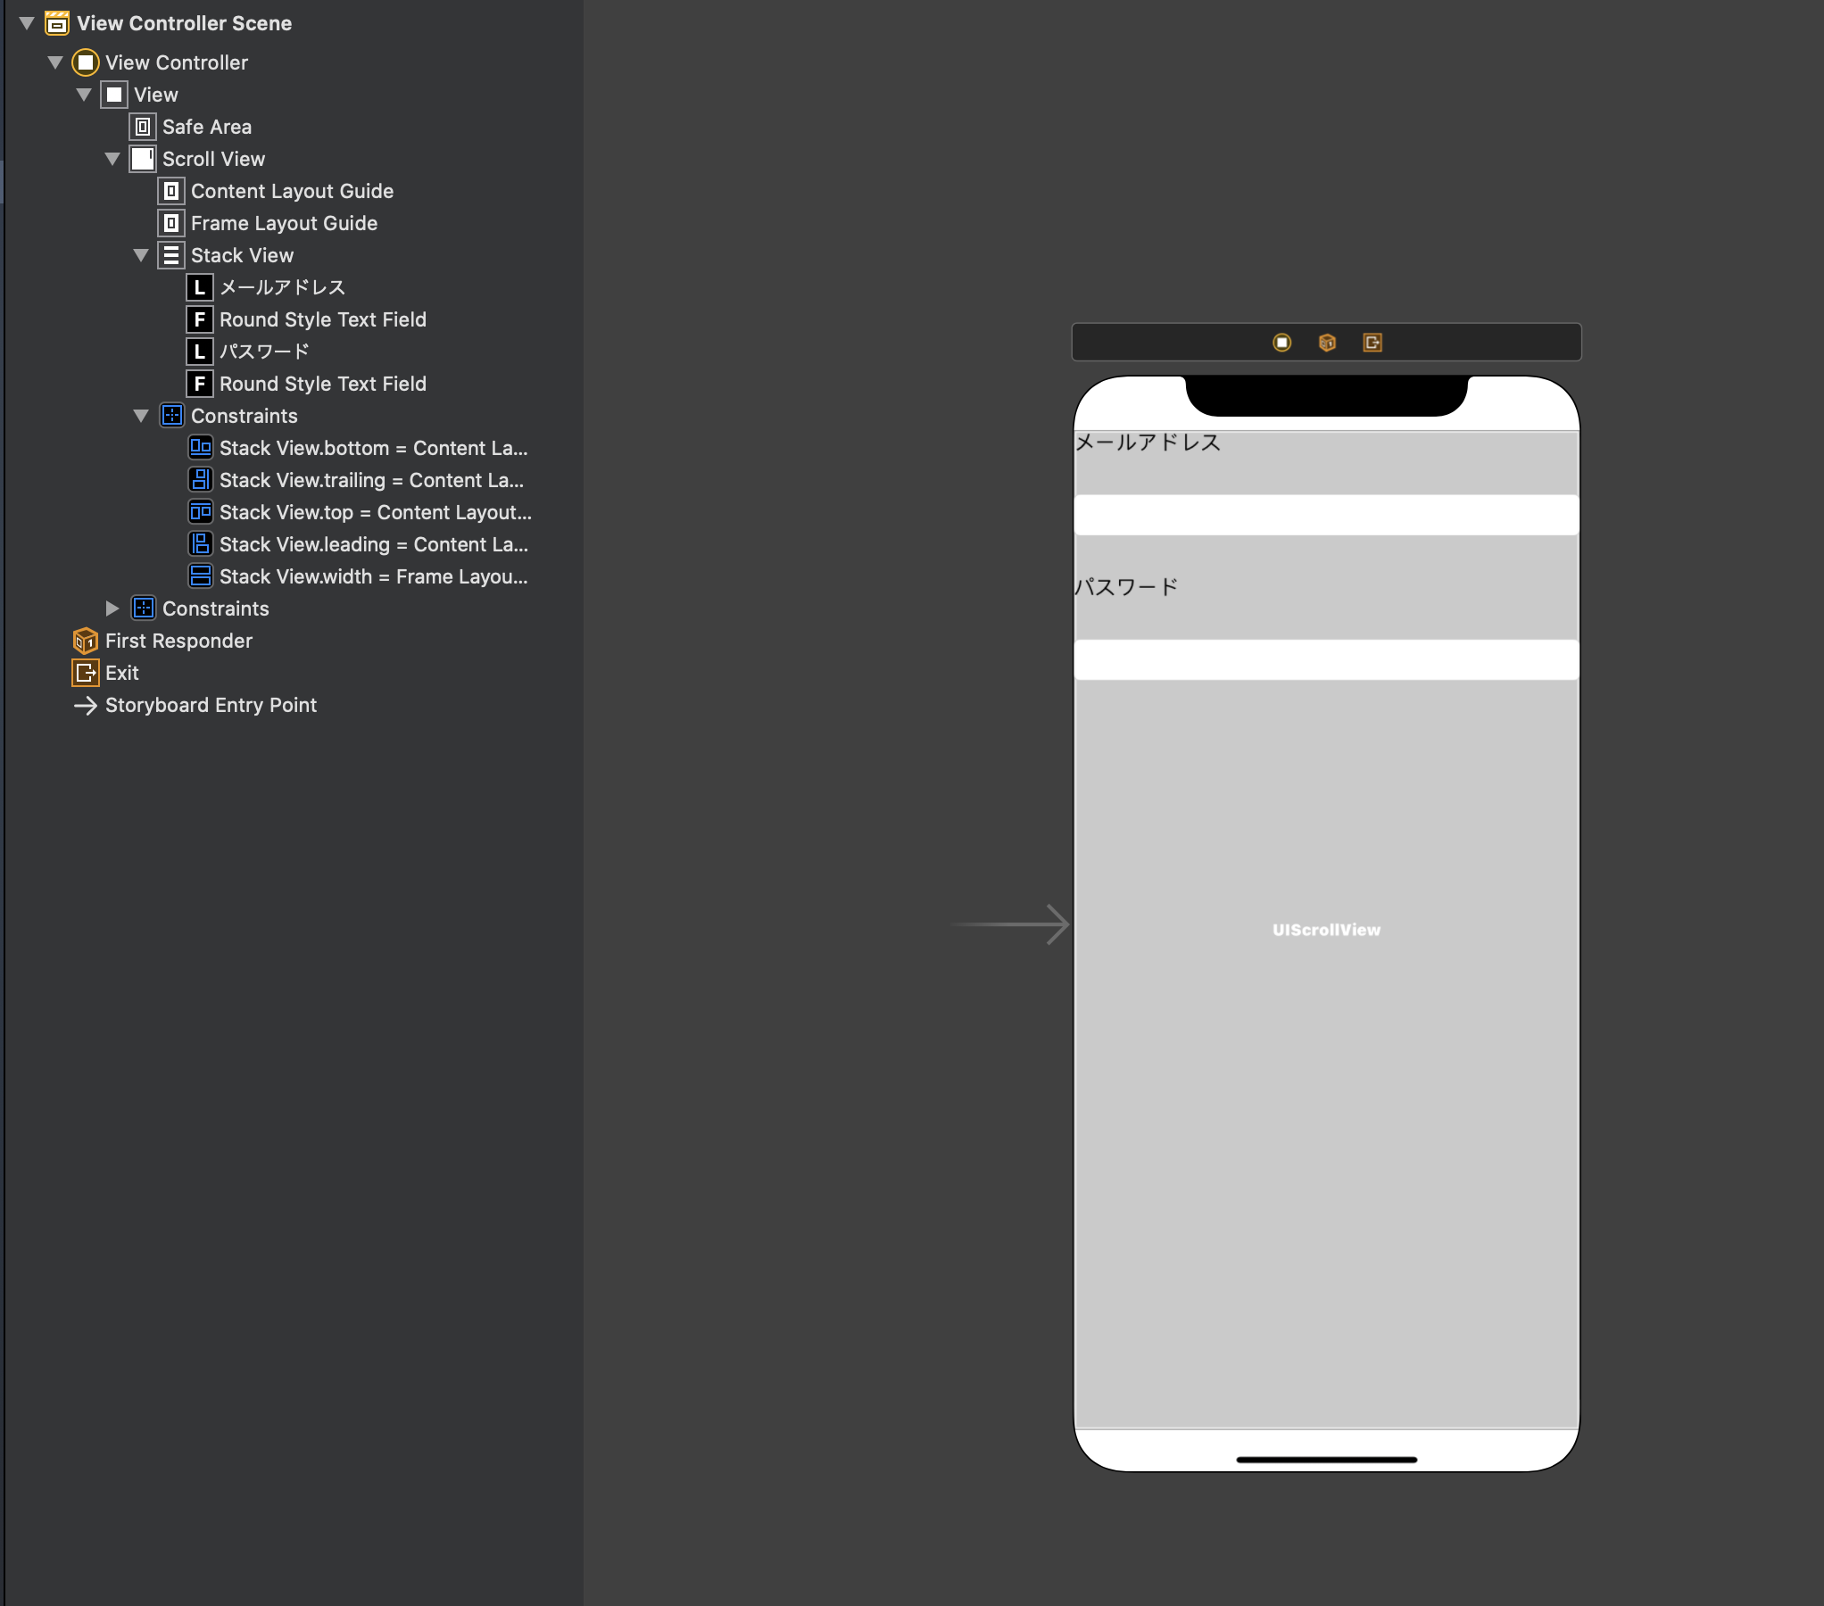Select the Content Layout Guide item
The height and width of the screenshot is (1606, 1824).
click(x=291, y=191)
